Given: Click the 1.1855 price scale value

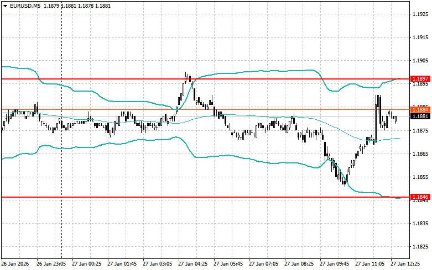Looking at the screenshot, I should click(x=420, y=177).
